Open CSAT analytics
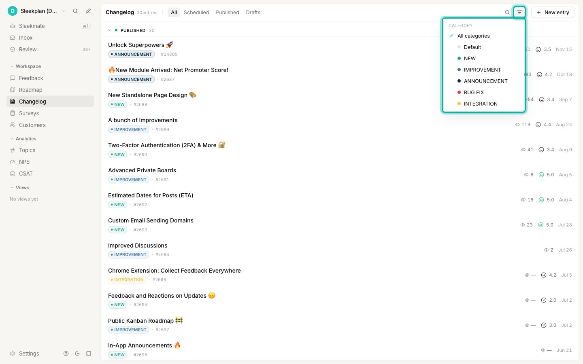 [50, 174]
